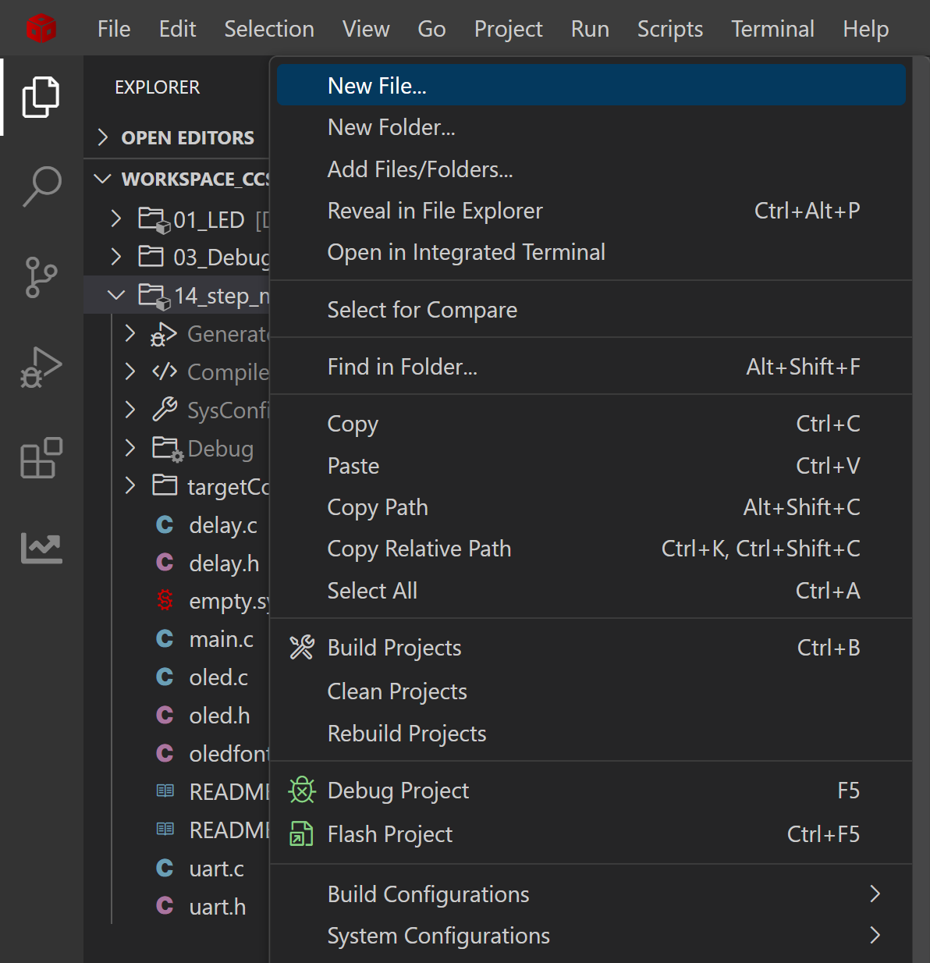Choose Clean Projects
This screenshot has width=930, height=963.
591,691
